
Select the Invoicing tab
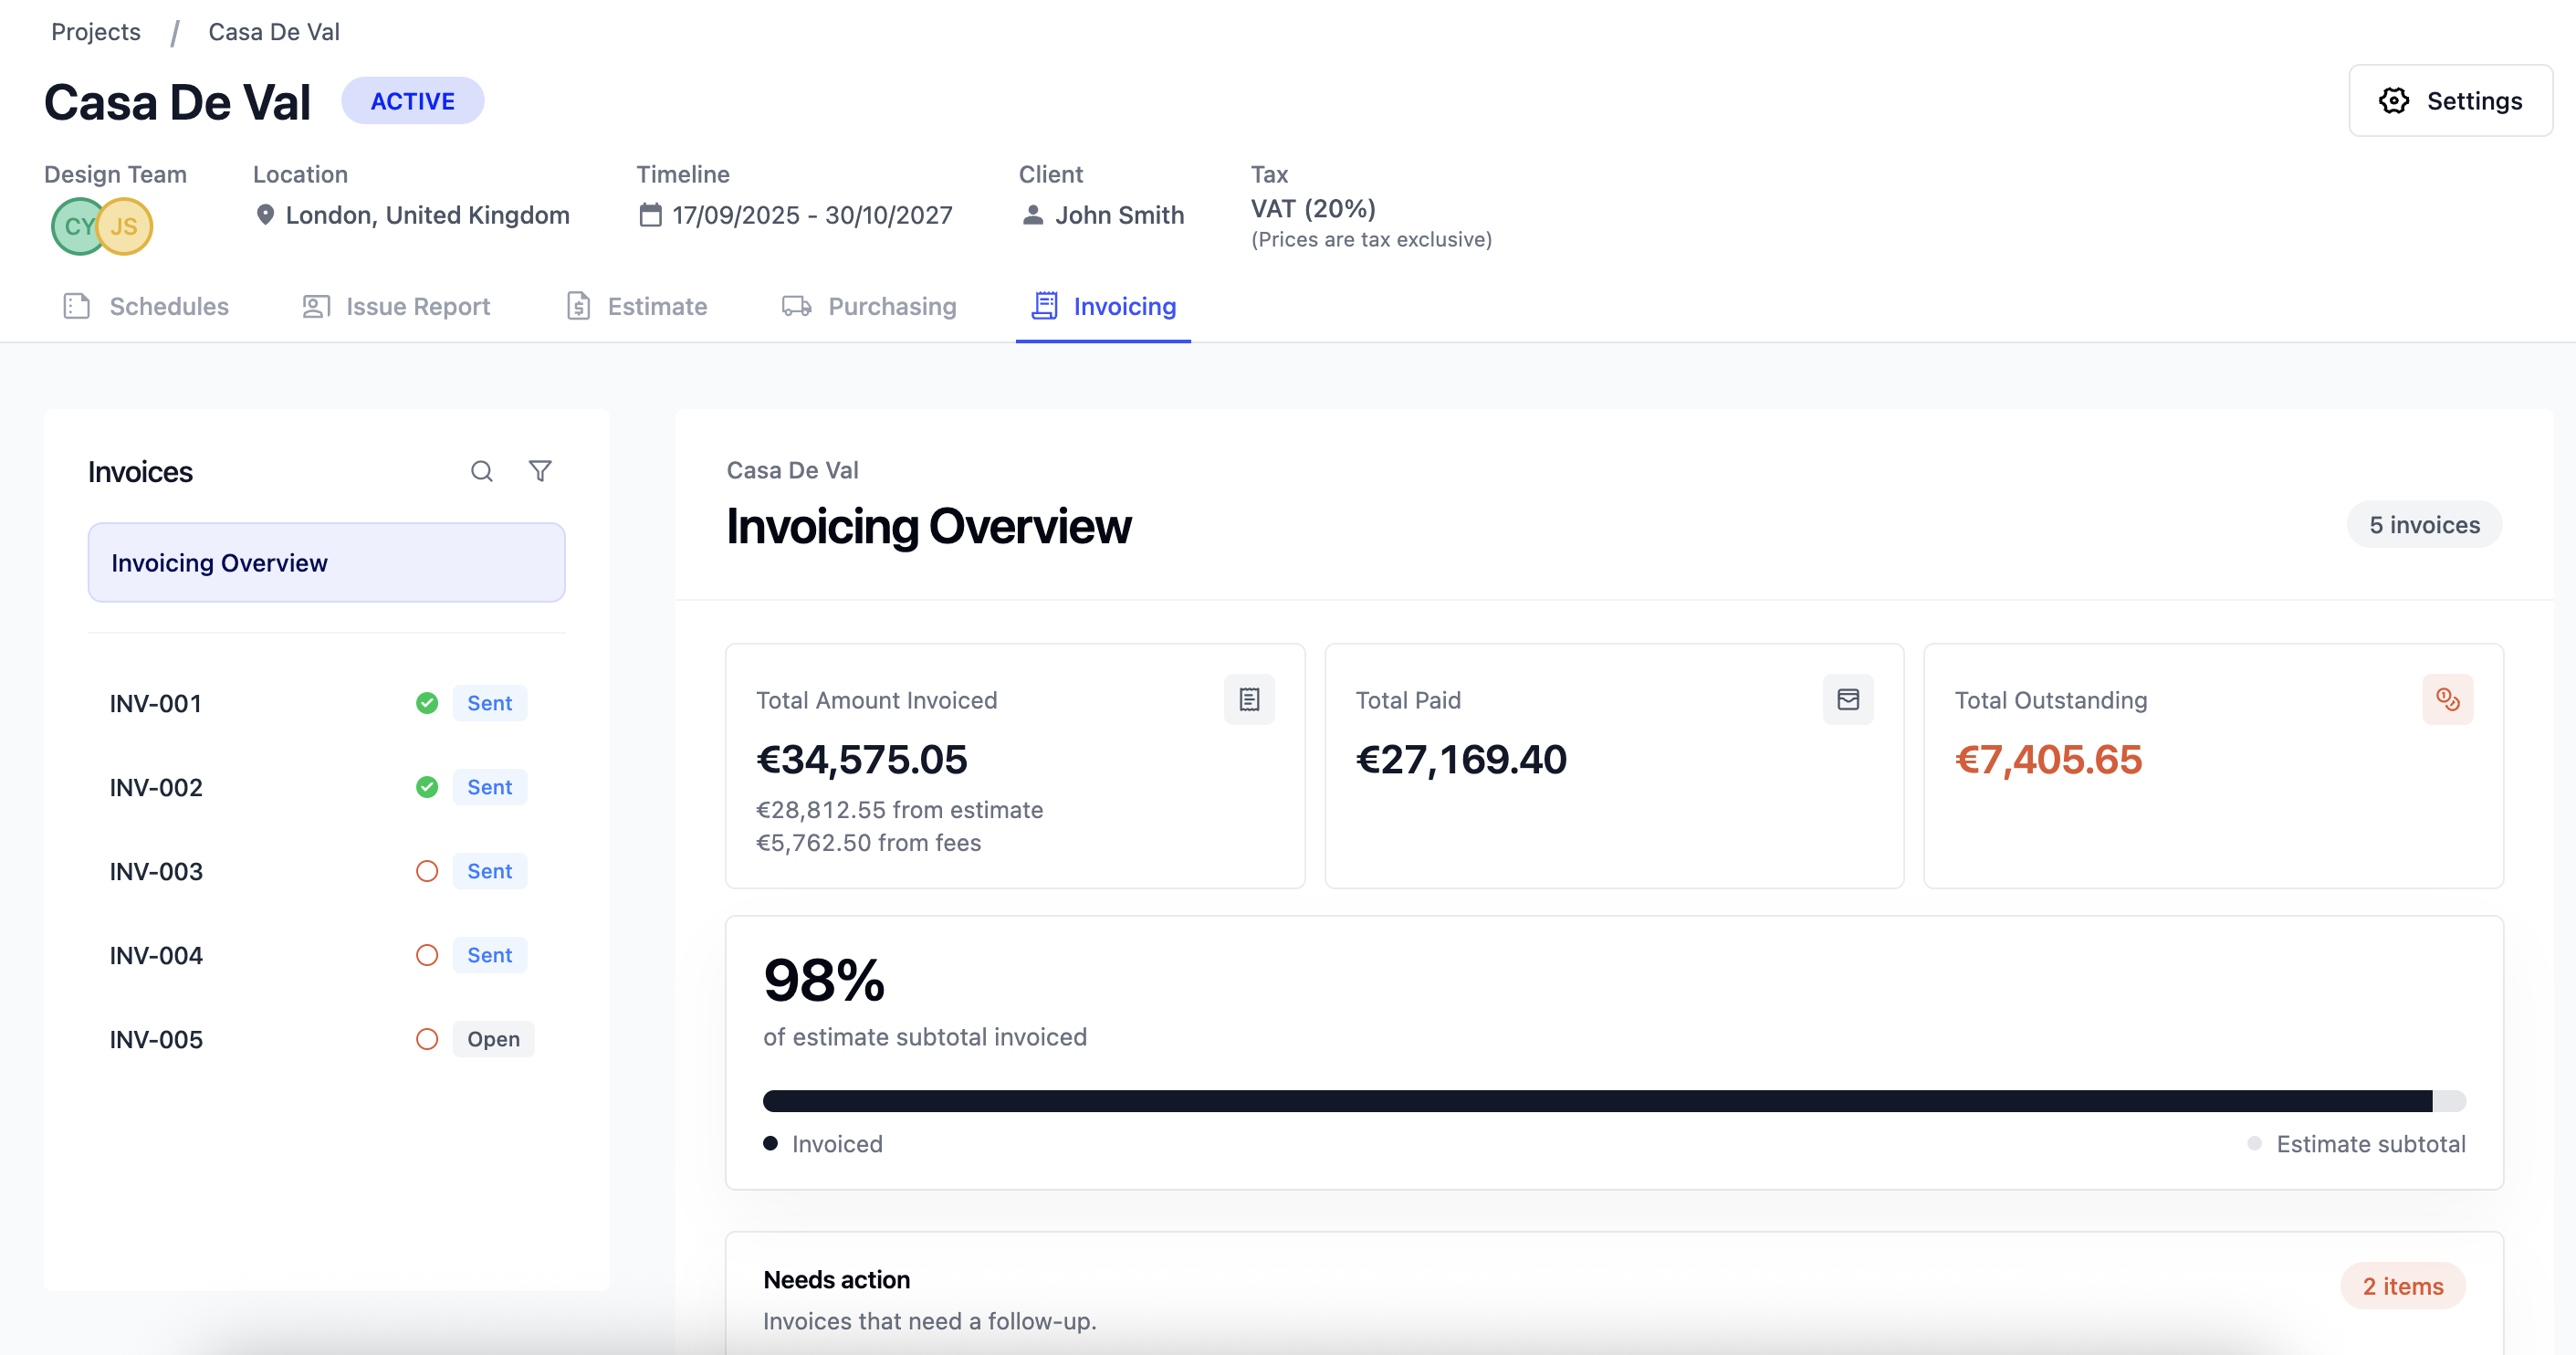[1104, 306]
